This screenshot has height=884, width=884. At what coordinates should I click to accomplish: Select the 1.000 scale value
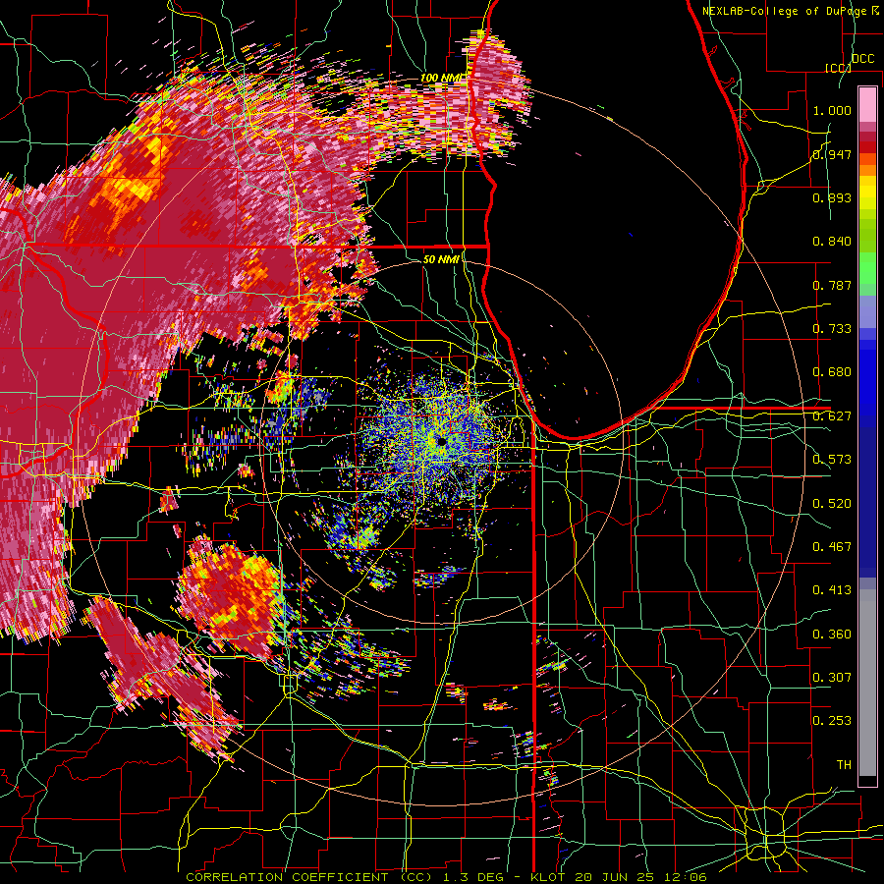point(832,110)
